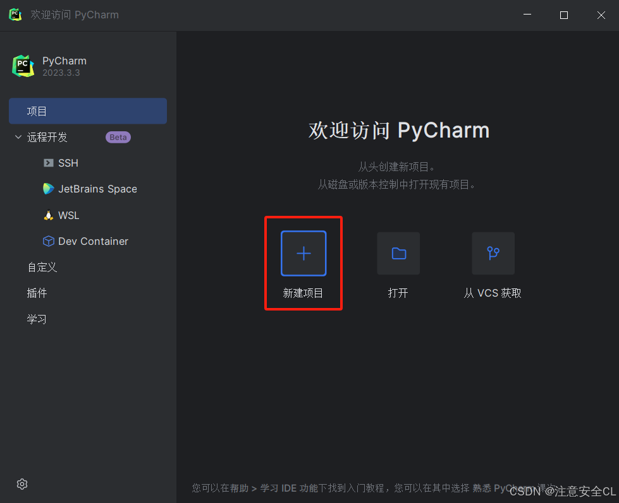Screen dimensions: 619x503
Task: Select JetBrains Space entry
Action: click(97, 189)
